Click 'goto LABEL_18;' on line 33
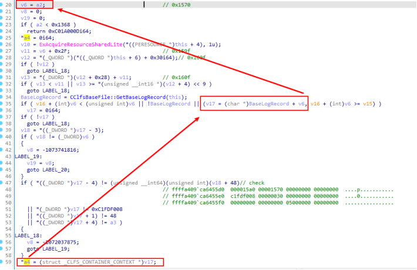This screenshot has width=417, height=270. point(48,91)
